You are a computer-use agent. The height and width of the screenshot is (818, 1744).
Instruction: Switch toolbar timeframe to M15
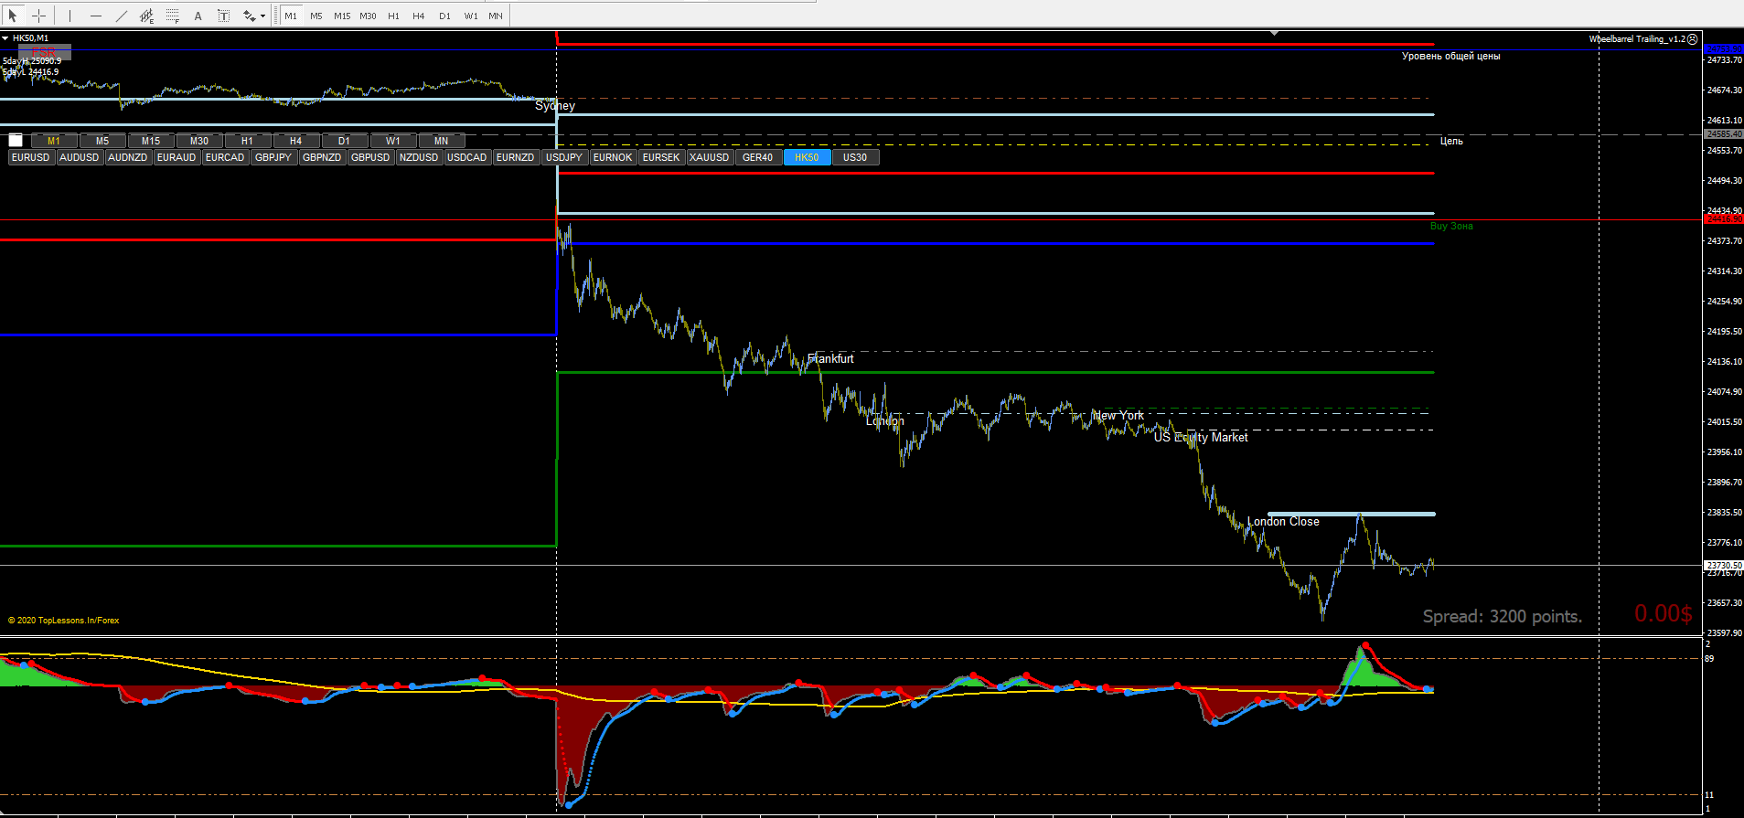point(342,16)
